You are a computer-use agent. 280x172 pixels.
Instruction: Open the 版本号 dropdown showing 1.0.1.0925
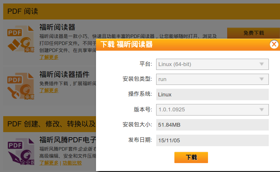pos(212,110)
